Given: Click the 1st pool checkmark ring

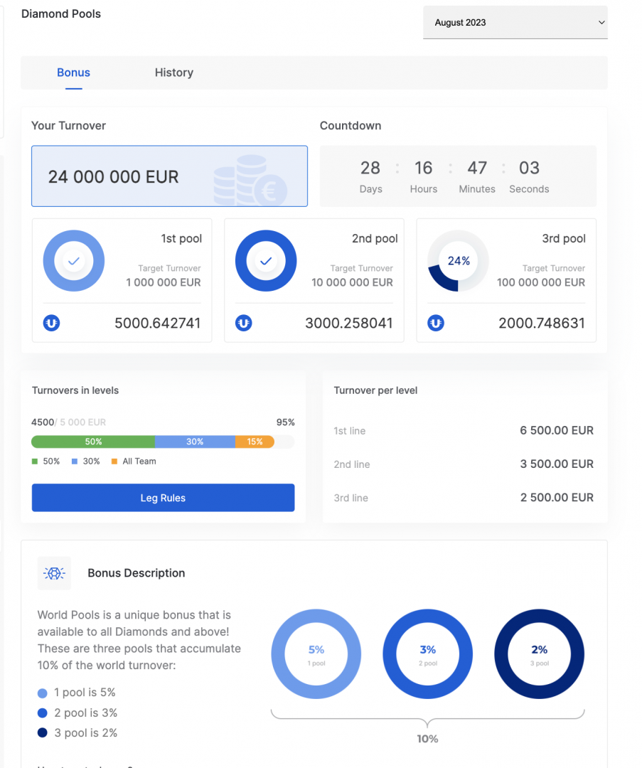Looking at the screenshot, I should click(74, 262).
